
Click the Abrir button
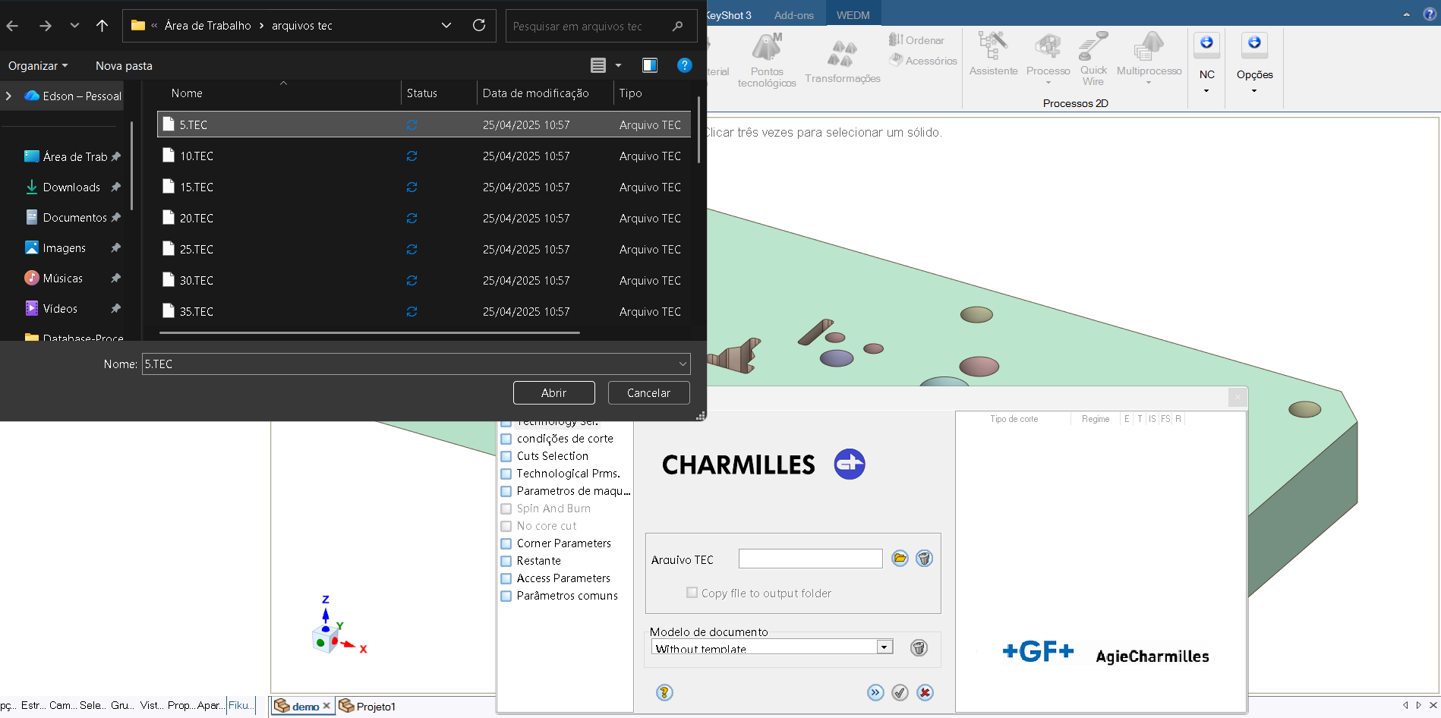(x=553, y=393)
